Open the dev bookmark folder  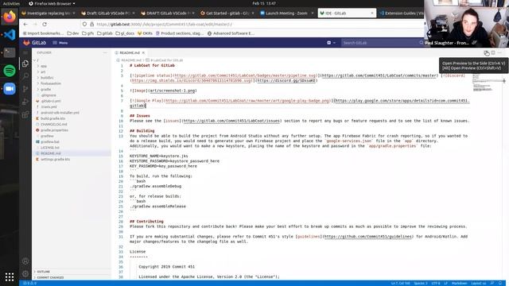point(73,33)
